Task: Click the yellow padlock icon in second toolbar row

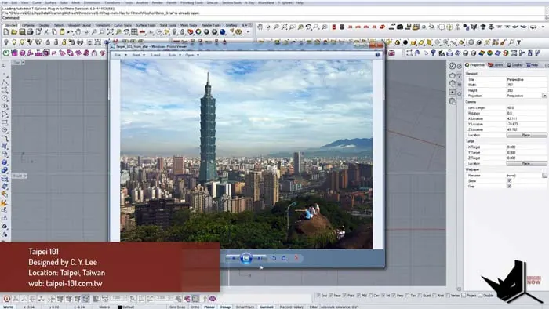Action: click(64, 42)
